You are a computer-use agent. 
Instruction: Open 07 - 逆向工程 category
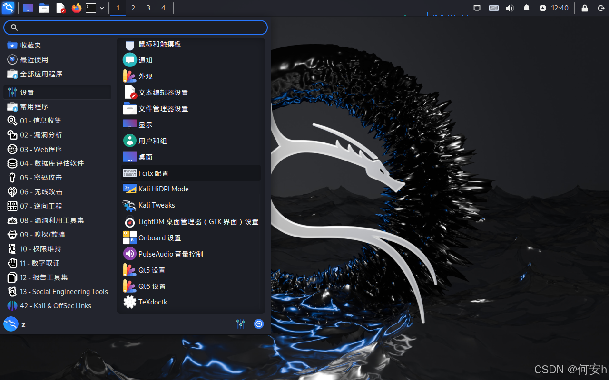(x=57, y=206)
